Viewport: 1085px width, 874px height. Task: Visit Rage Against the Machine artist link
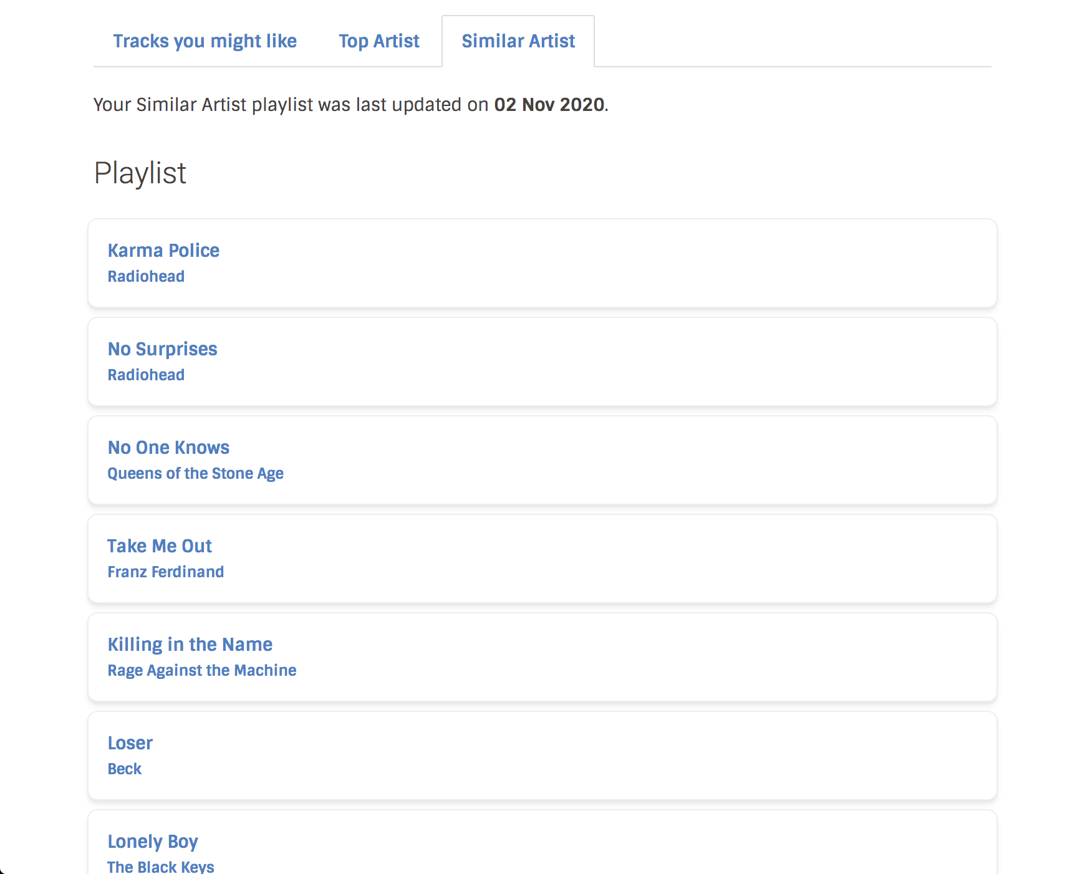201,671
